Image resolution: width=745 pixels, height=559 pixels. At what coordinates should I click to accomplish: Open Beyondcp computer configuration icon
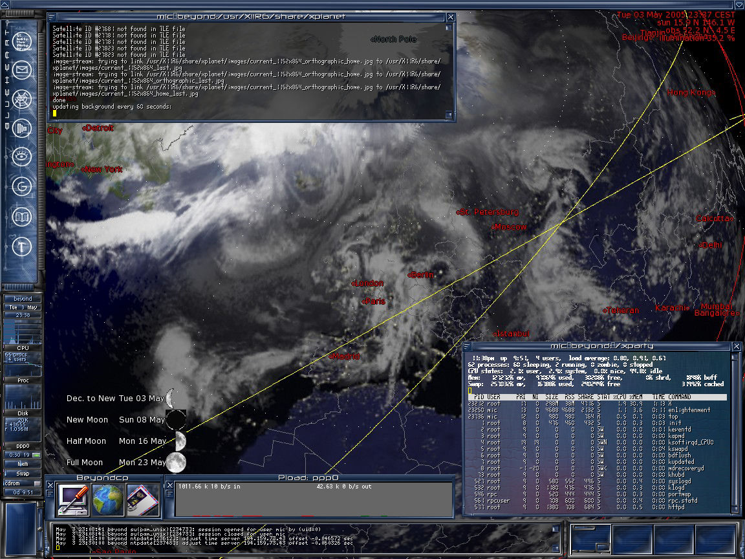coord(72,499)
